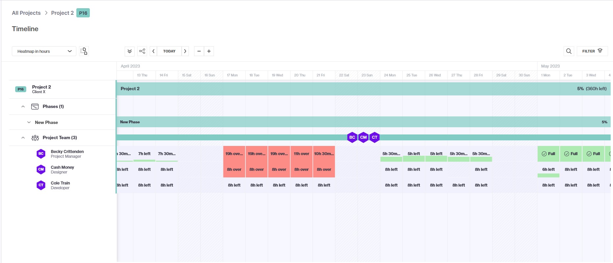This screenshot has width=613, height=263.
Task: Open the FILTER button
Action: [592, 51]
